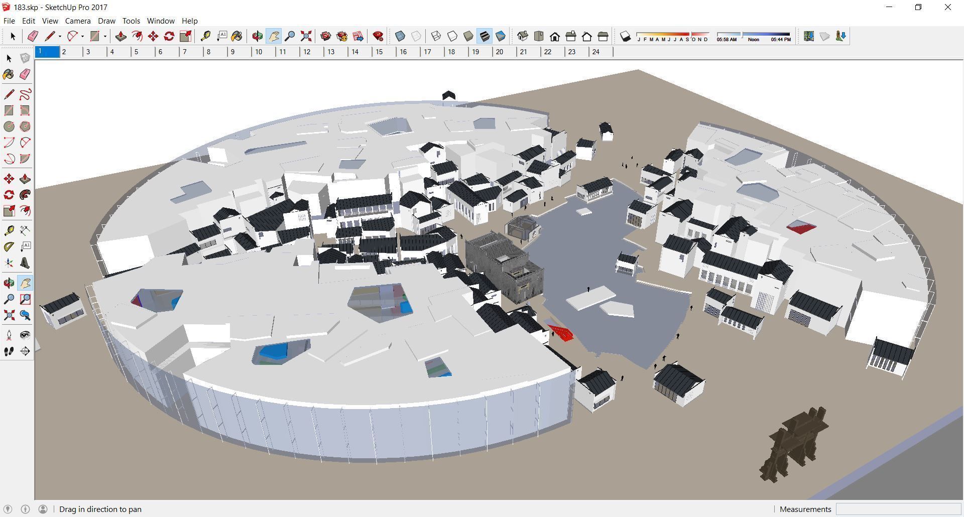Click the Add Location map icon
964x517 pixels.
(x=809, y=36)
